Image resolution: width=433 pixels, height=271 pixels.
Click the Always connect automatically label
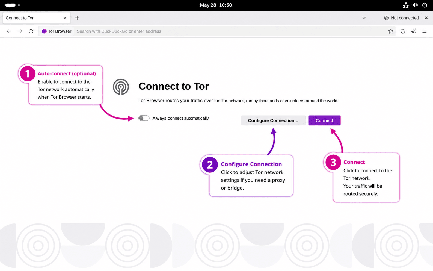(180, 118)
